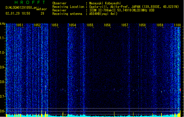Click the 0.6 kHz axis tick label

[3, 111]
